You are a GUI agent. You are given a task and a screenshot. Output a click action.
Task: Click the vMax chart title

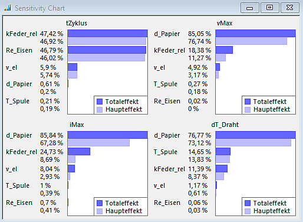225,23
